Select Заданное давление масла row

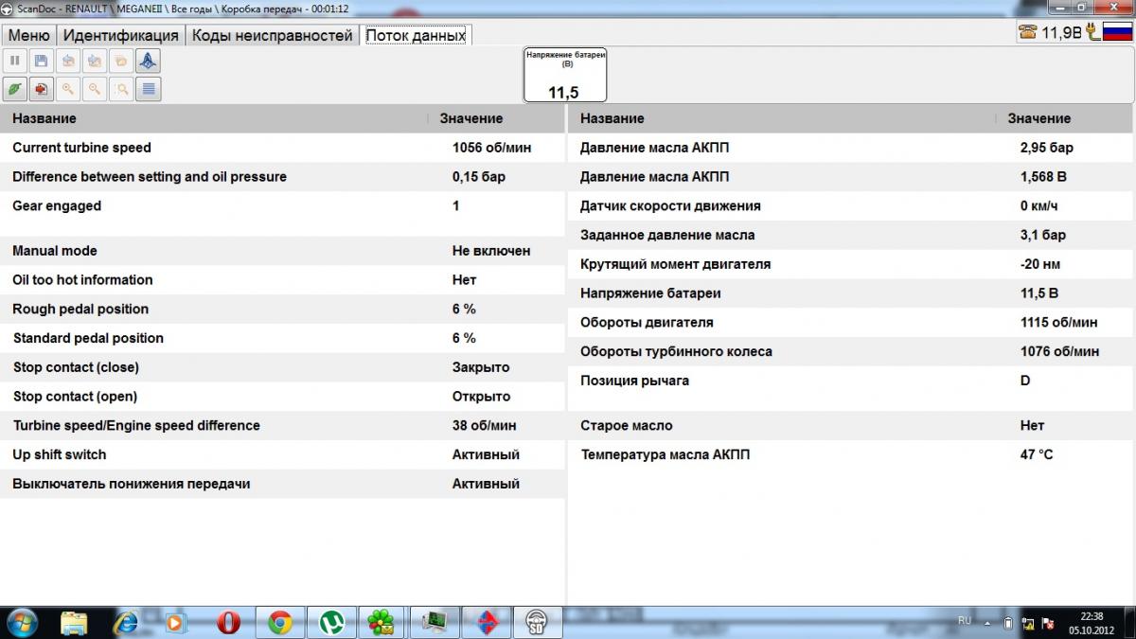click(852, 235)
